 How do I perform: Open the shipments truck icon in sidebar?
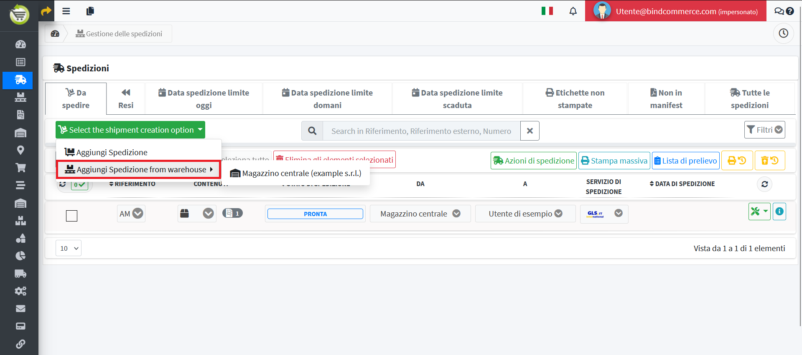(x=20, y=80)
